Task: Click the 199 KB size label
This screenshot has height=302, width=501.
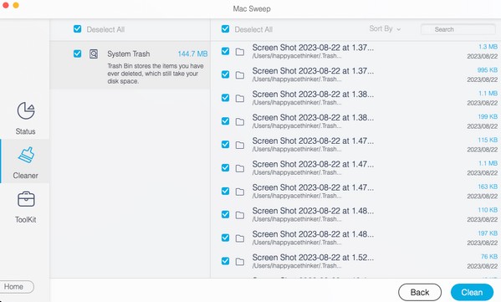Action: [488, 116]
